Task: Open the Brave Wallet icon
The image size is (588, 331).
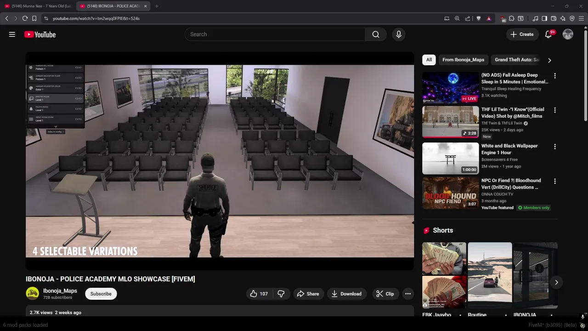Action: 554,18
